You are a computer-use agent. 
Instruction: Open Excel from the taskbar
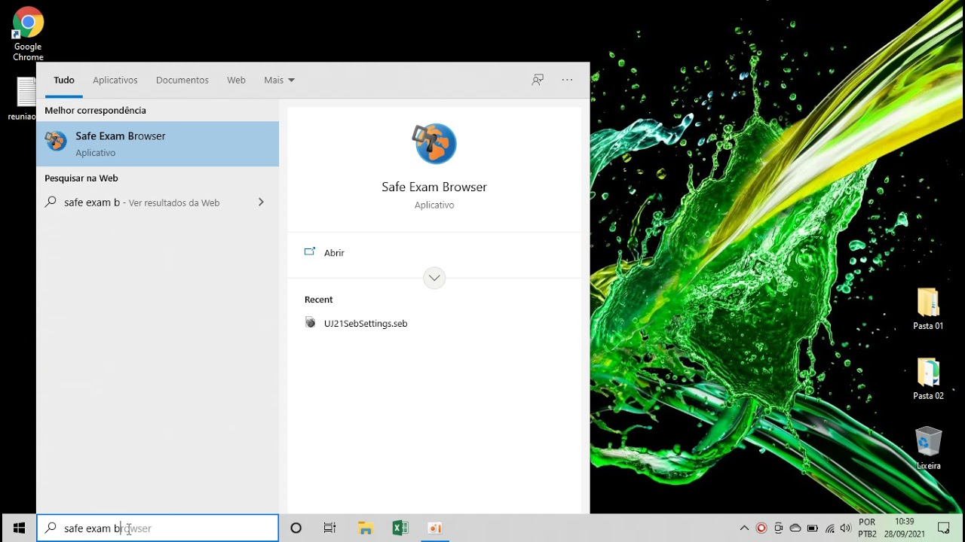[x=400, y=528]
